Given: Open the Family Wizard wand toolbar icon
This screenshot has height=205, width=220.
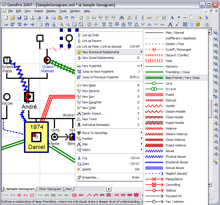Looking at the screenshot, I should coord(122,18).
